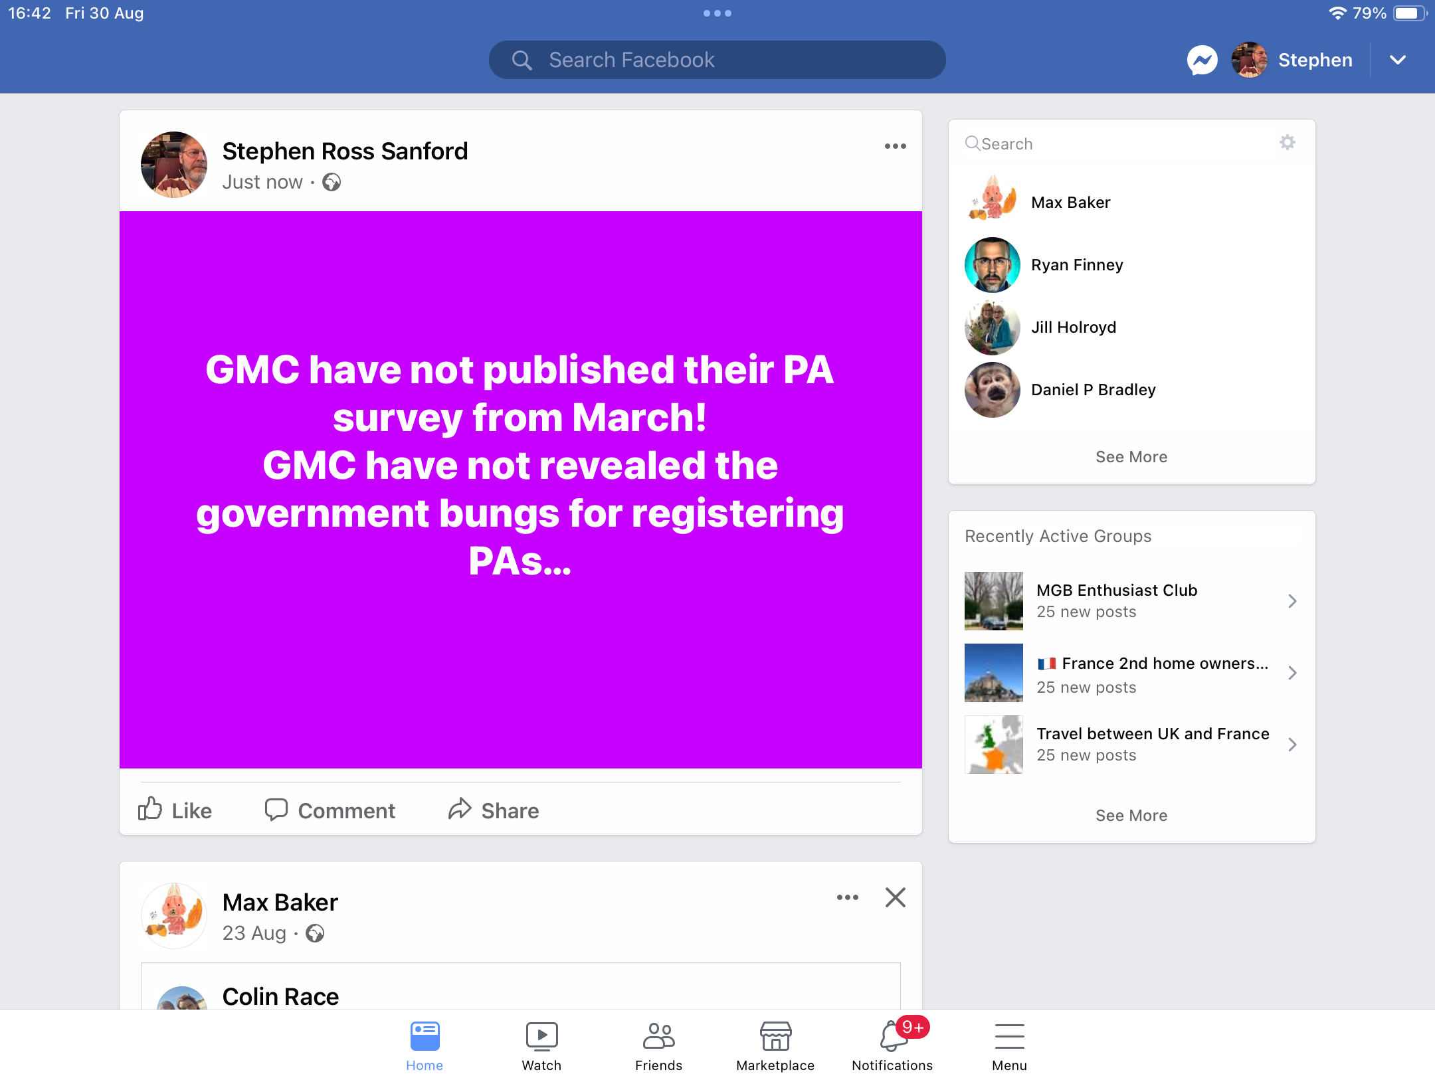
Task: Open the Friends tab
Action: click(x=658, y=1045)
